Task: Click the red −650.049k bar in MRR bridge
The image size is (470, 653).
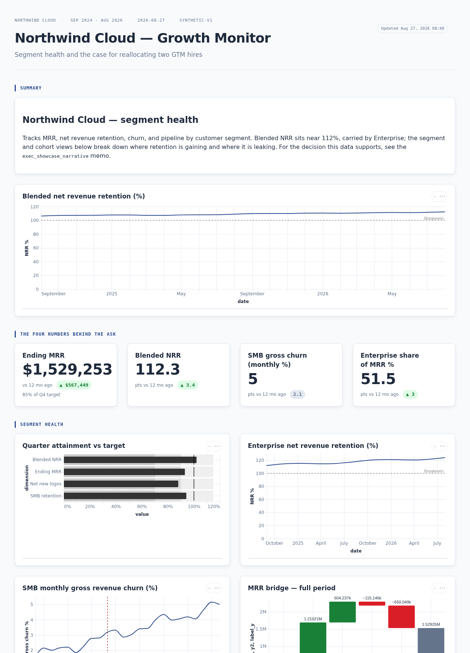Action: tap(401, 617)
